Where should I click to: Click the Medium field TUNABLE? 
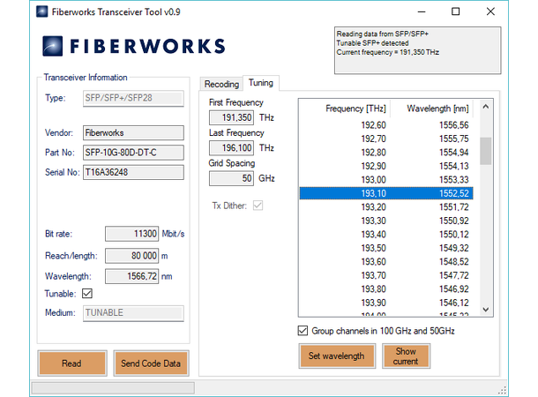(133, 313)
